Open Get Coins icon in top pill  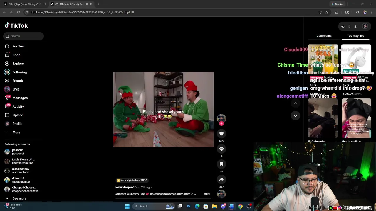pos(343,26)
